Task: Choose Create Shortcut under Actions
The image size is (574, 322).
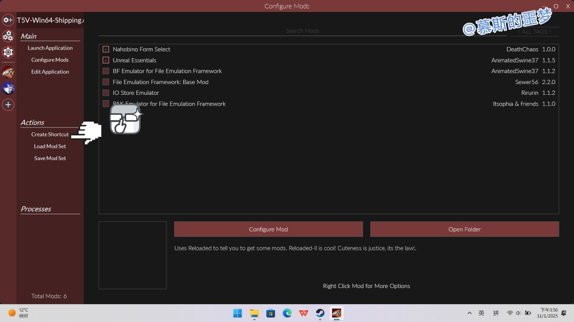Action: click(50, 134)
